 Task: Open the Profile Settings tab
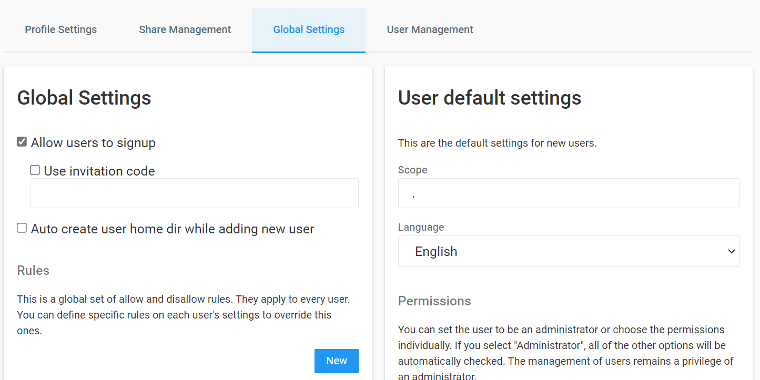[60, 30]
